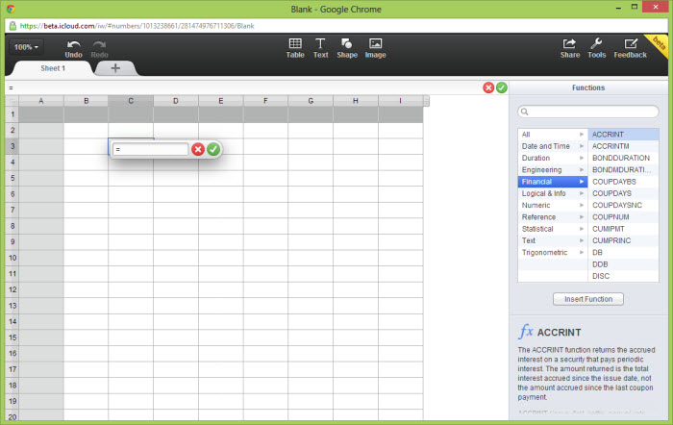Screen dimensions: 673x425
Task: Click the table corner handle
Action: point(12,101)
